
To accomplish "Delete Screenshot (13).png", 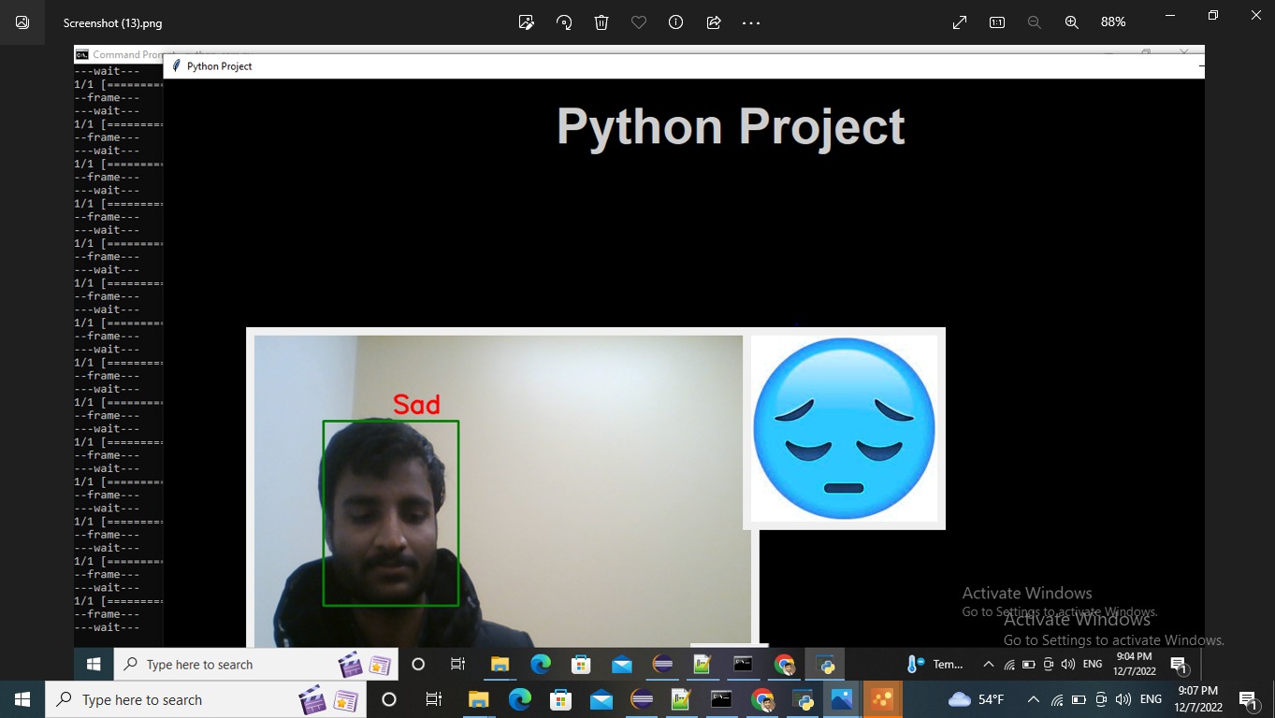I will tap(601, 22).
